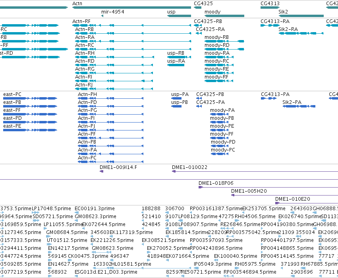
Task: Click transcript CG4325-RB
Action: tap(208, 21)
